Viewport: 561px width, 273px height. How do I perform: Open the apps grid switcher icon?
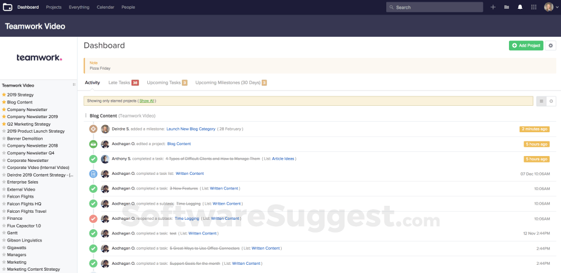534,7
